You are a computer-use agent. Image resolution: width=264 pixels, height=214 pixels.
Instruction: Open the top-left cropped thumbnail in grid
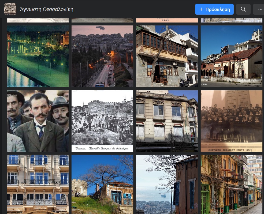pos(38,20)
